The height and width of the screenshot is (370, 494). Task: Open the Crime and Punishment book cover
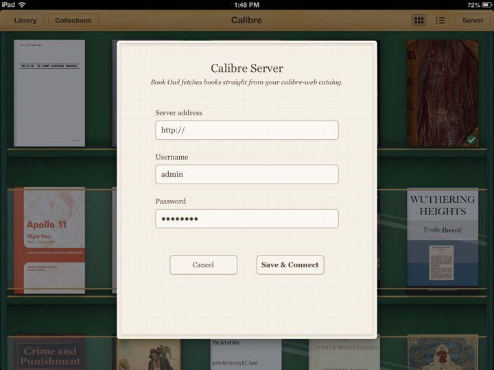pyautogui.click(x=49, y=352)
